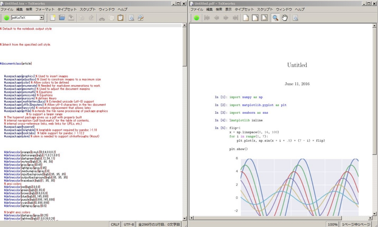Go to first page in PDF viewer
This screenshot has width=378, height=227.
pyautogui.click(x=207, y=18)
